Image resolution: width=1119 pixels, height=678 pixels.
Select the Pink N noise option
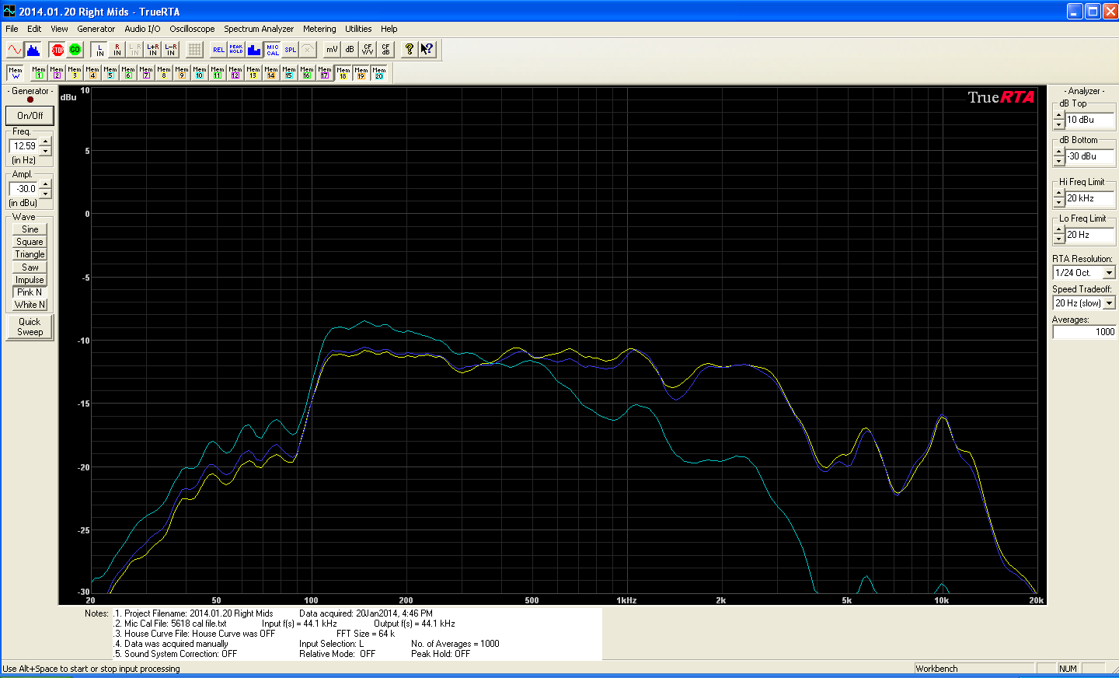(x=30, y=292)
